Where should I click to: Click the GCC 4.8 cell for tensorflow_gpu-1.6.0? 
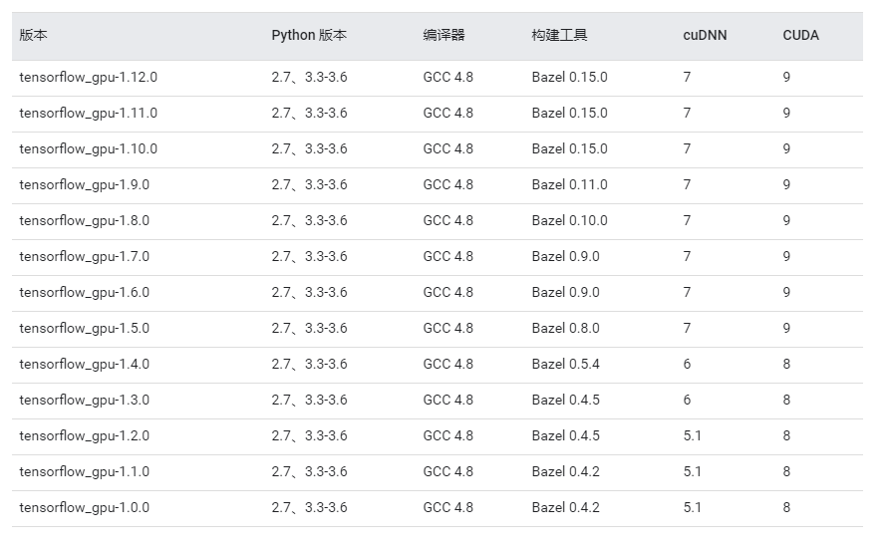(447, 292)
